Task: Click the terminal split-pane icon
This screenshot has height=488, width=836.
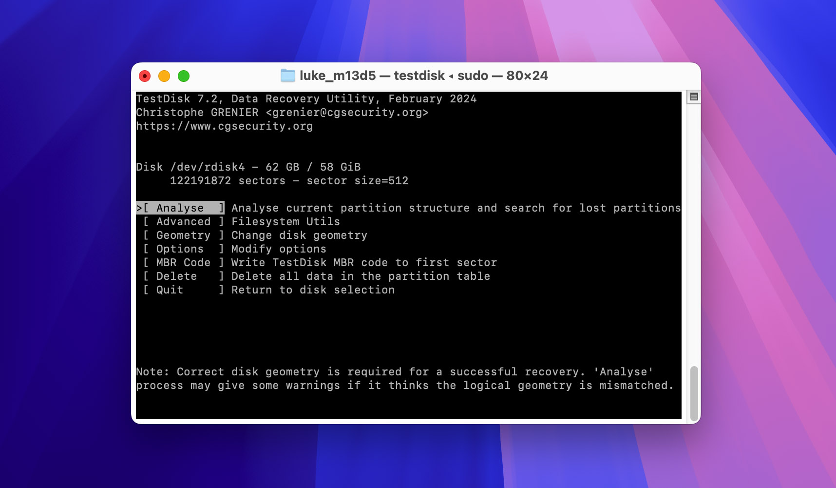Action: pyautogui.click(x=694, y=97)
